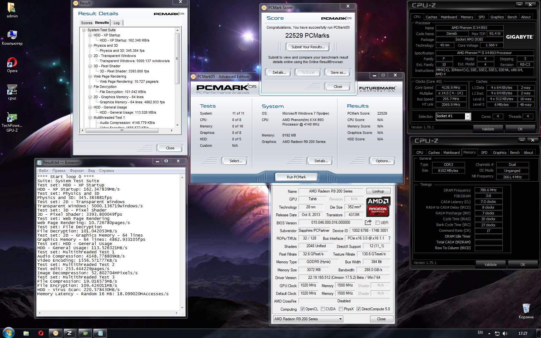Open the Socket #1 selection dropdown
541x338 pixels.
[453, 116]
